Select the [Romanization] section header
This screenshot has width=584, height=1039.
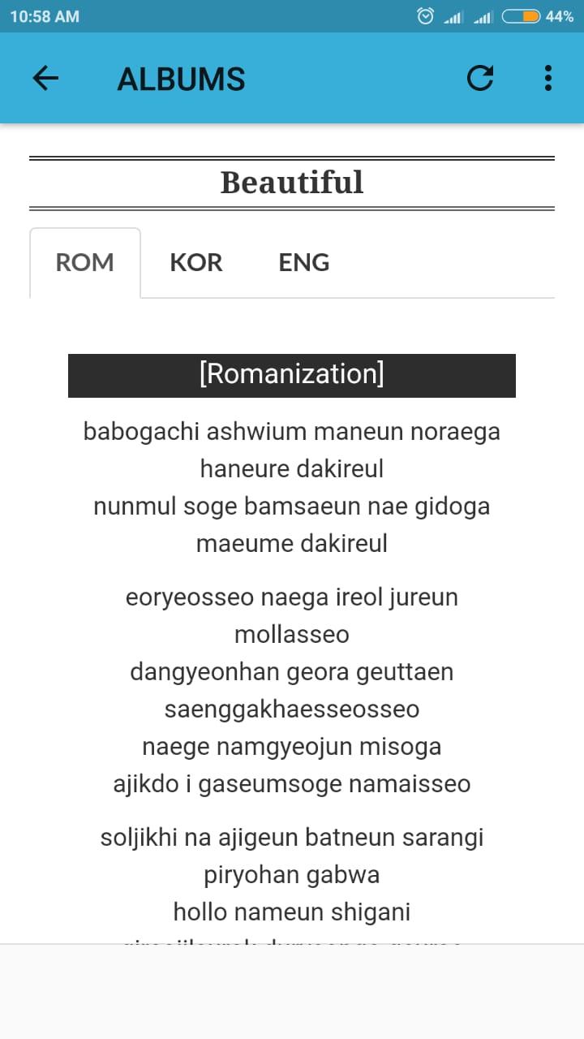pos(292,374)
